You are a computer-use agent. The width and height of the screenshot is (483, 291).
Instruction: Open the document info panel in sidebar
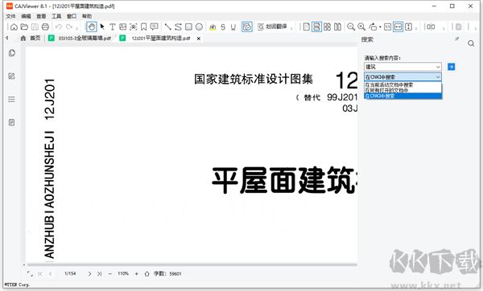point(12,122)
